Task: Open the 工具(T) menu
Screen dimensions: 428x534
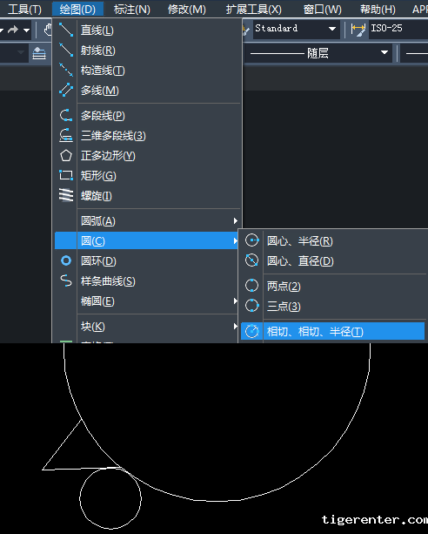Action: (x=24, y=10)
